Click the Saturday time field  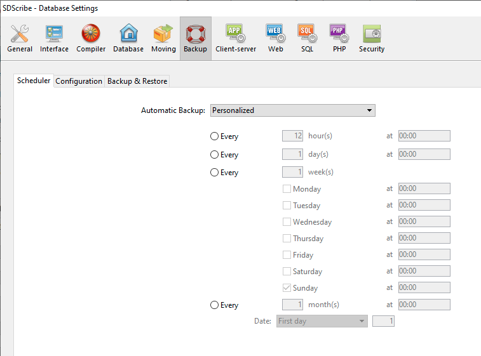[x=424, y=271]
